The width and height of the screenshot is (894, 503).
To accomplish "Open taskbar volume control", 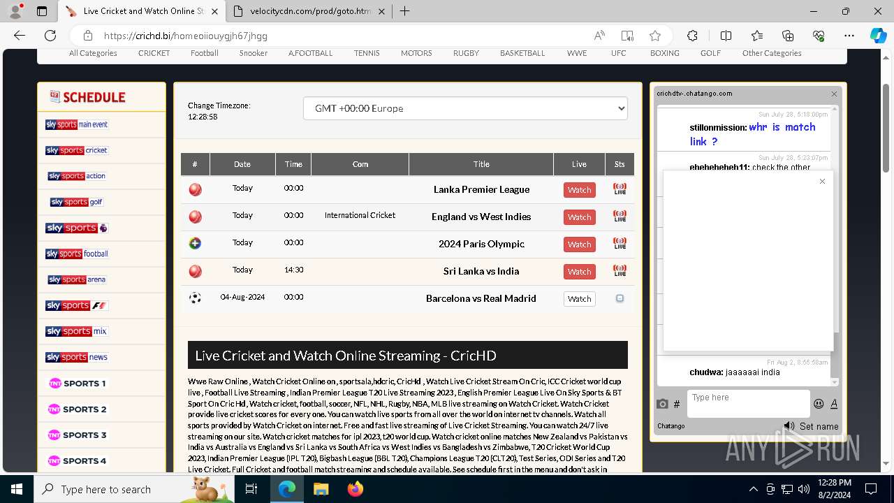I will pyautogui.click(x=804, y=489).
